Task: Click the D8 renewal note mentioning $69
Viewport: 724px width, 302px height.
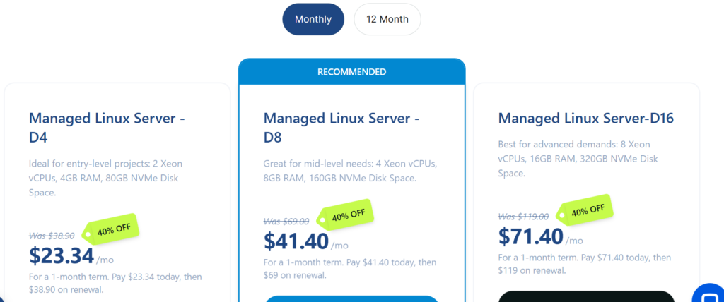Action: tap(349, 269)
